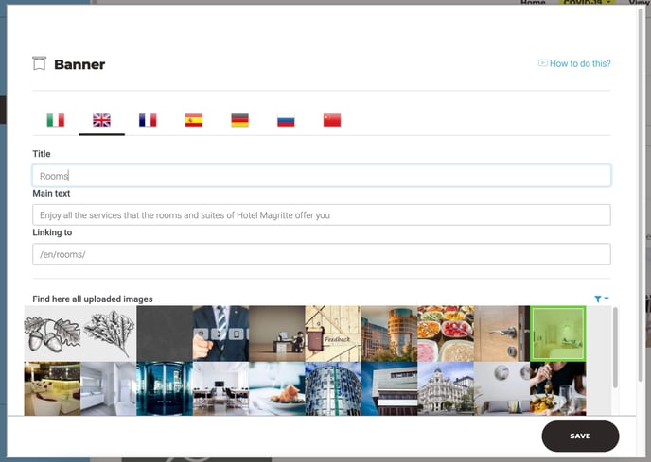Viewport: 651px width, 462px height.
Task: Pick the green-highlighted room thumbnail
Action: click(x=557, y=333)
